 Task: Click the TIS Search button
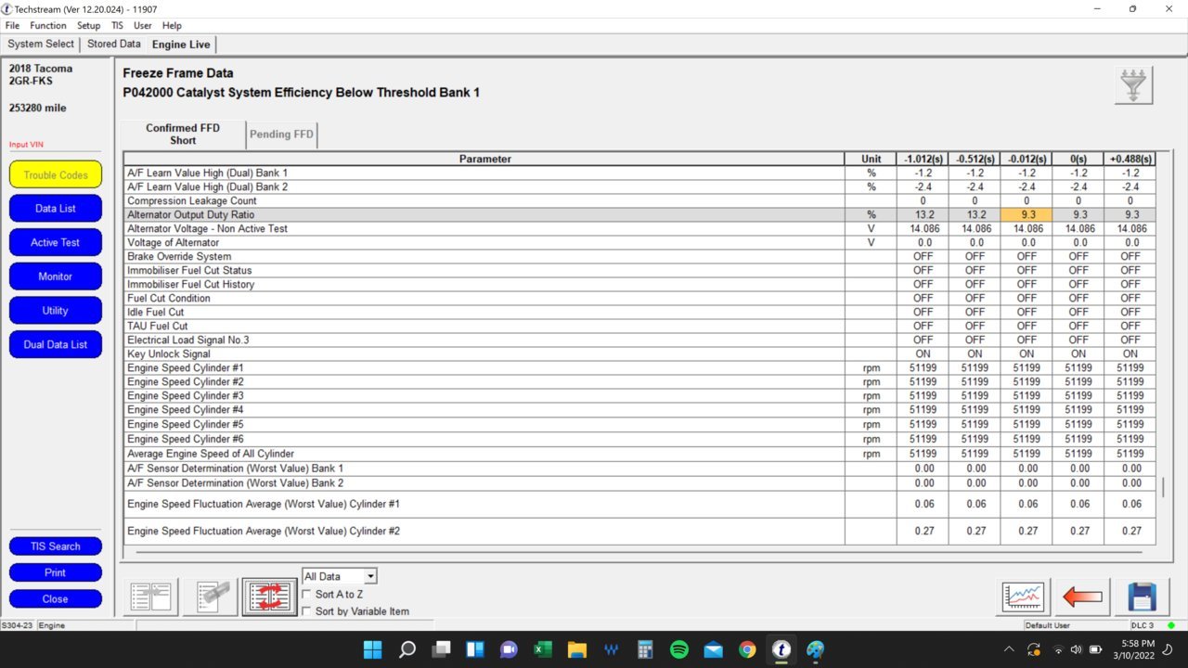56,546
